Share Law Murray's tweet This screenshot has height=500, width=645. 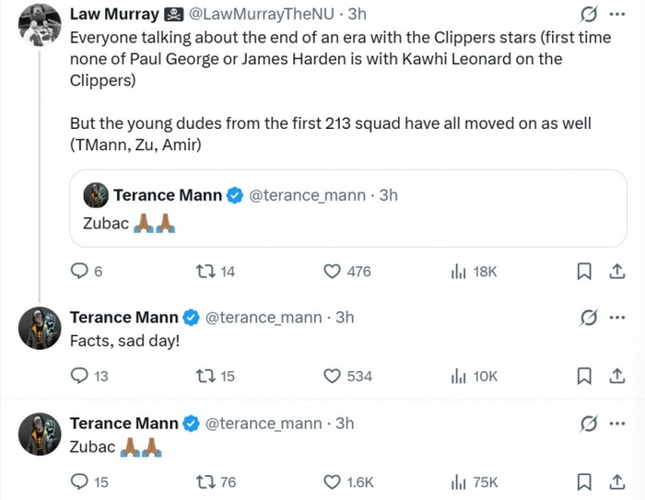pyautogui.click(x=616, y=271)
